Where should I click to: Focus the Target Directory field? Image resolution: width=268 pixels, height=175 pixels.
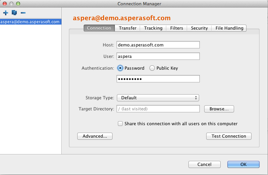(x=158, y=109)
